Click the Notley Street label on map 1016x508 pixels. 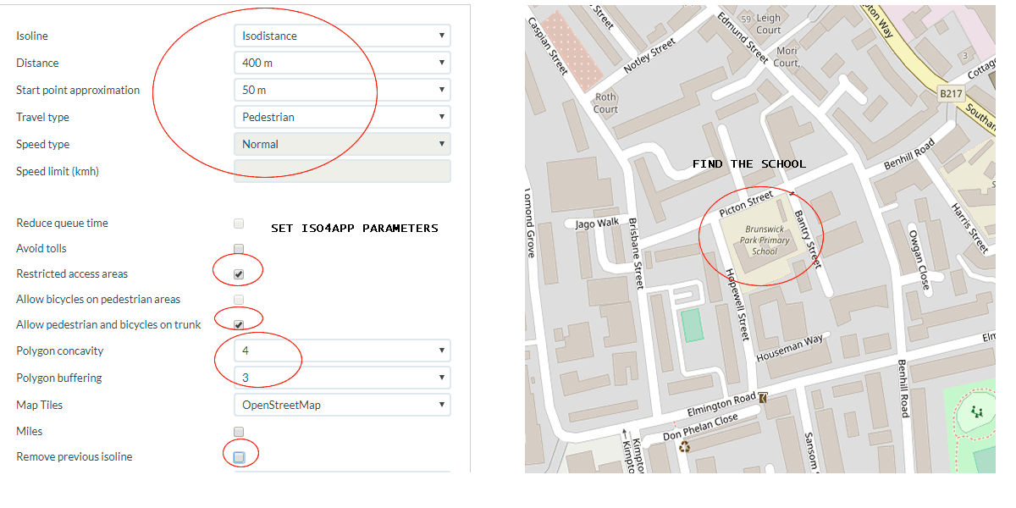649,56
